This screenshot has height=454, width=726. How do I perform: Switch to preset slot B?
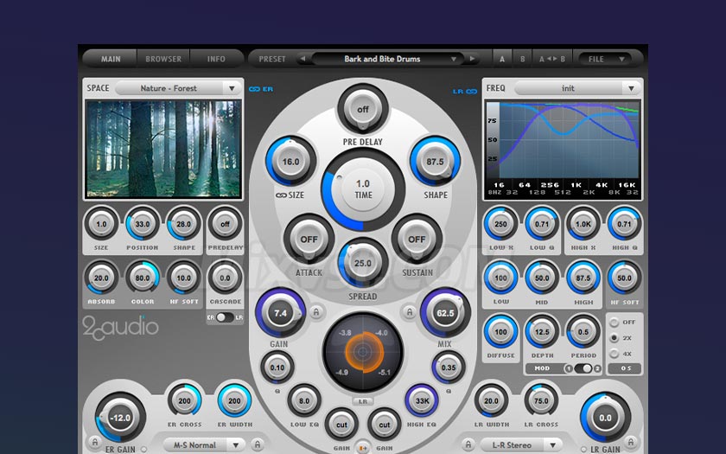[522, 59]
